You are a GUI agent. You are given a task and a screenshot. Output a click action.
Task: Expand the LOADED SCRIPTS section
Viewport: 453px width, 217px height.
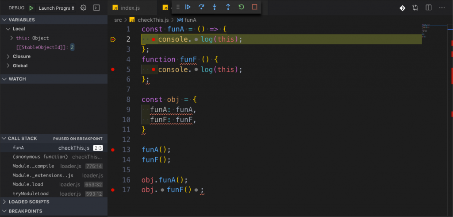pos(54,201)
